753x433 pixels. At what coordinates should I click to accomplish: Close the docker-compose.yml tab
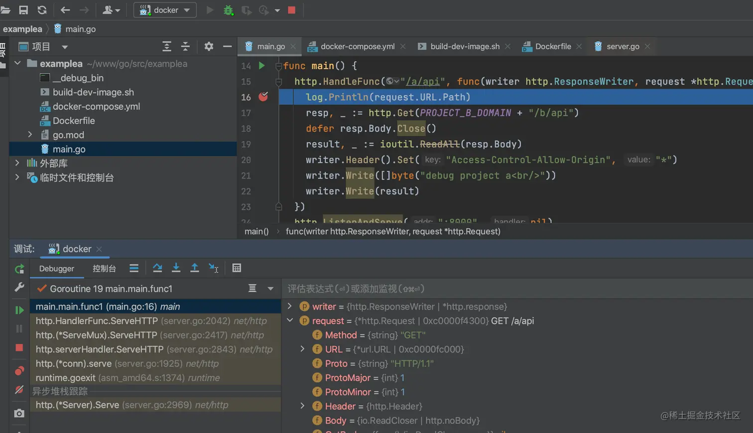403,46
